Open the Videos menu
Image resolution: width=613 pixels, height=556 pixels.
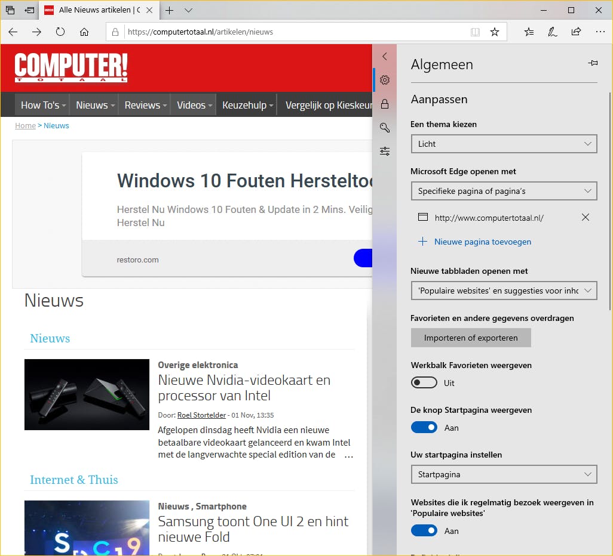click(x=194, y=105)
